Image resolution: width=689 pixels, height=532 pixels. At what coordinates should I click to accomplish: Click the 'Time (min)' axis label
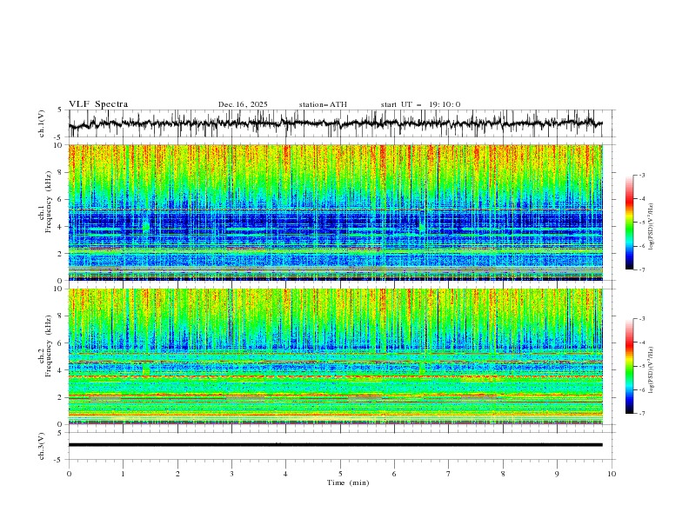pos(348,482)
